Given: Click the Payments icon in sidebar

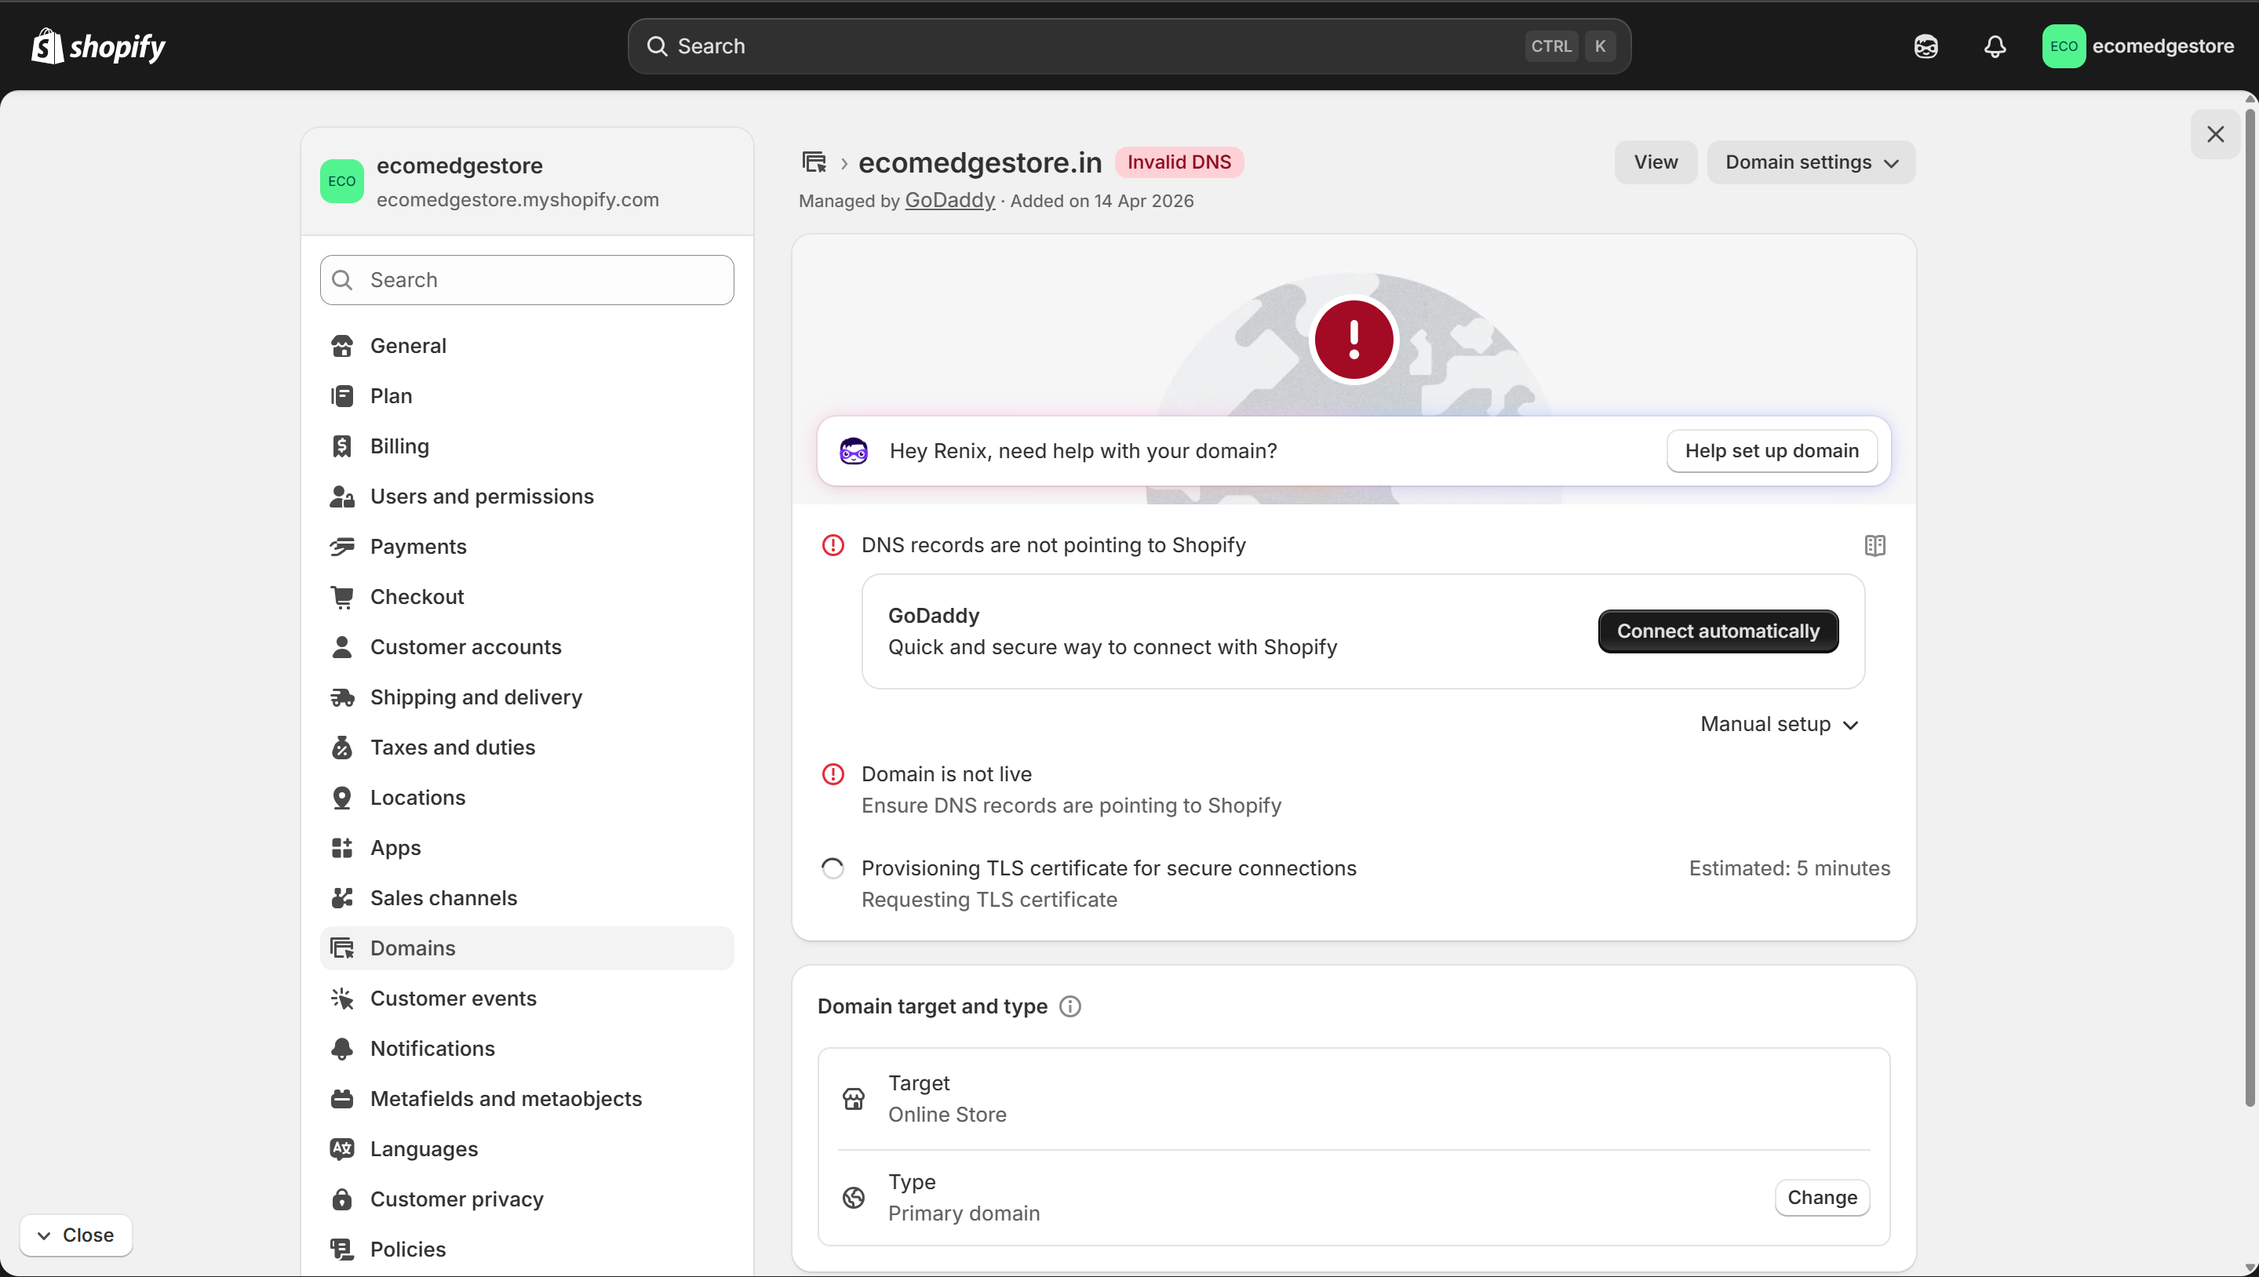Looking at the screenshot, I should point(342,547).
